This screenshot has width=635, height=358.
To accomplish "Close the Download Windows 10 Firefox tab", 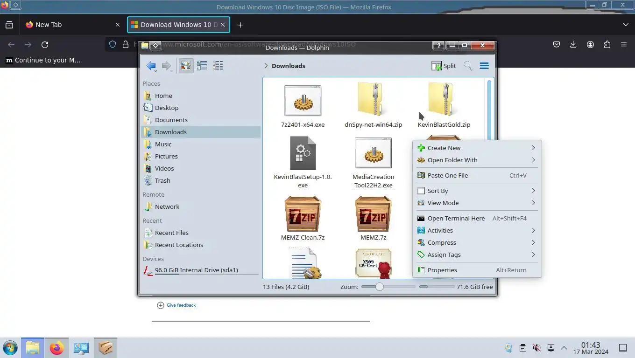I will (223, 25).
